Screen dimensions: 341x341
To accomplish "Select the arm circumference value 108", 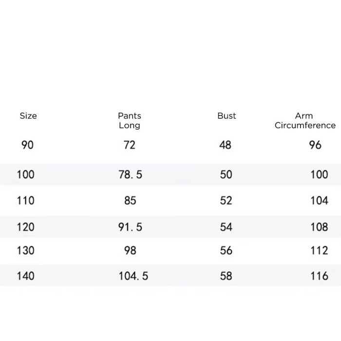I will point(319,227).
